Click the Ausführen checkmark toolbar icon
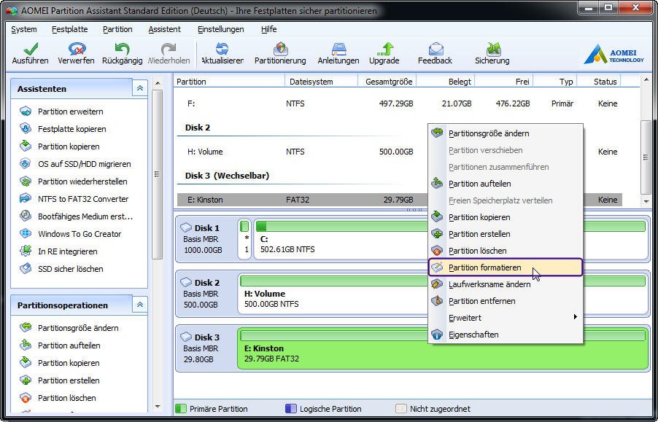 30,49
